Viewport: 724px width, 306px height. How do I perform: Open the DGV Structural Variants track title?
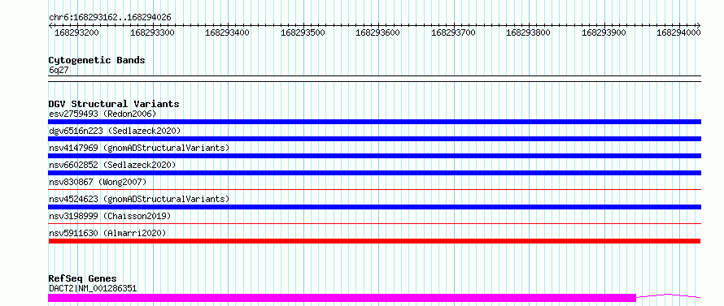click(114, 104)
